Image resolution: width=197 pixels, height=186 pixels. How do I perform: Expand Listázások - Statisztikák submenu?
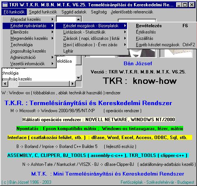[91, 32]
